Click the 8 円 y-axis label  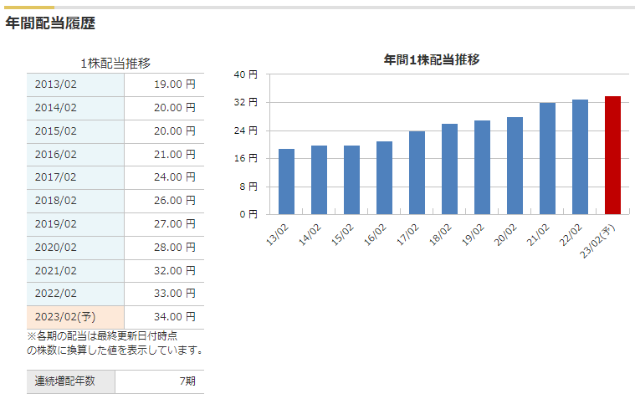click(248, 187)
